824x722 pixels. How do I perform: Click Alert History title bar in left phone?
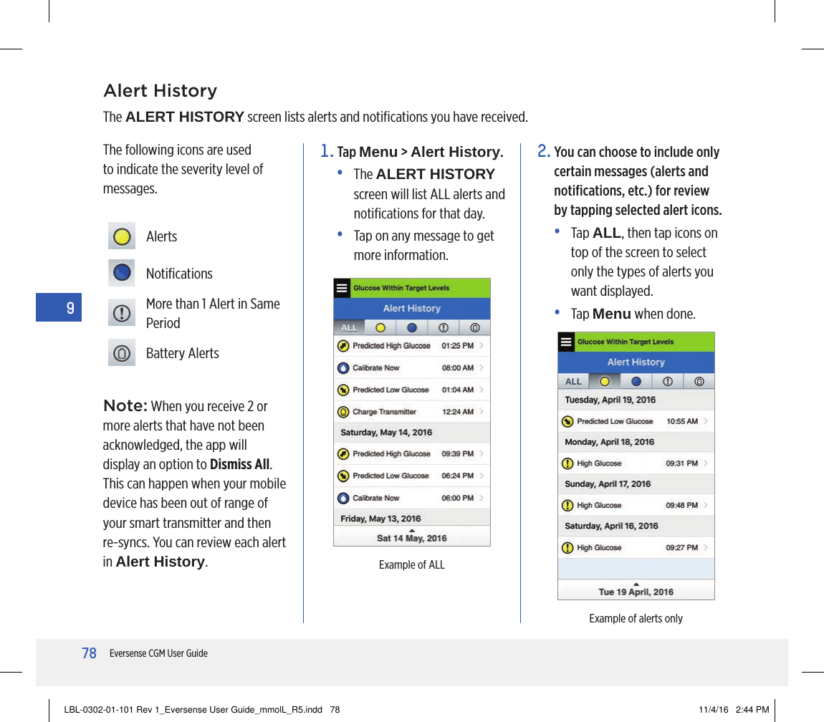(x=412, y=309)
